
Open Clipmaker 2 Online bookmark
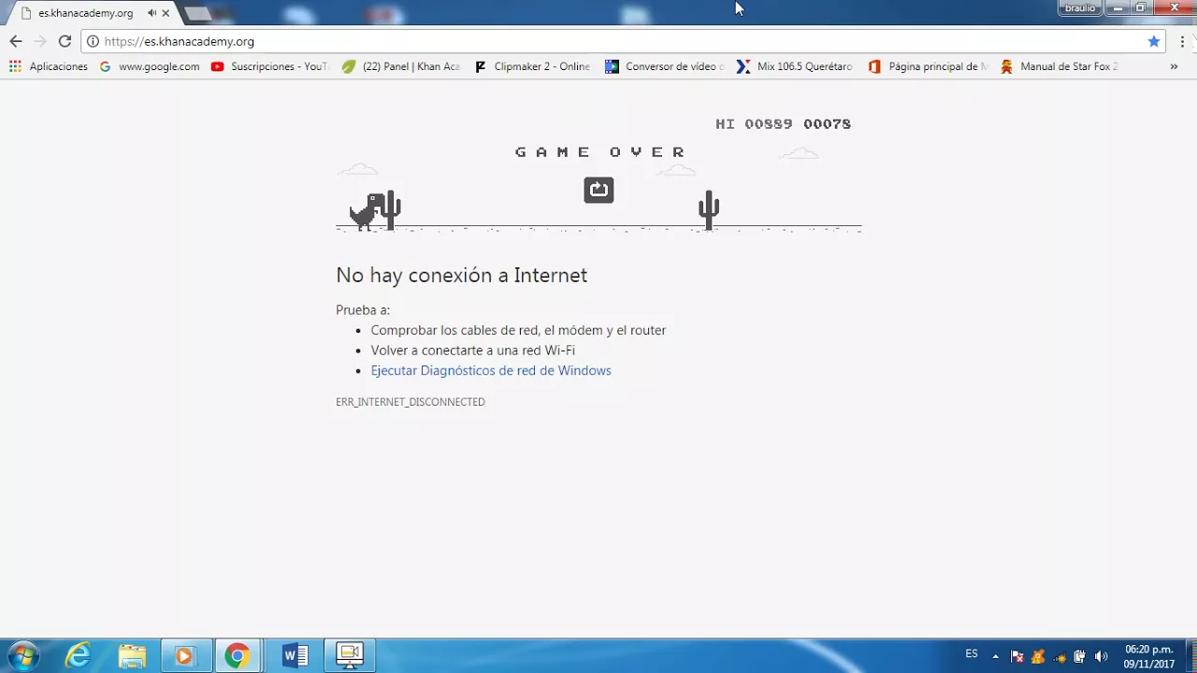tap(533, 66)
